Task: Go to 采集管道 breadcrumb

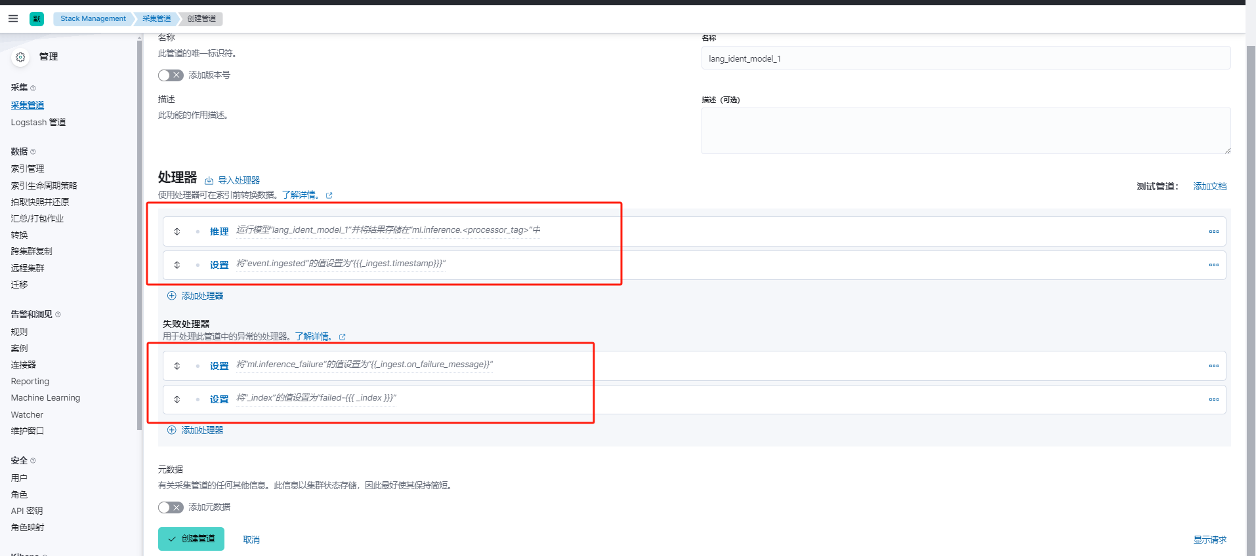Action: pos(156,19)
